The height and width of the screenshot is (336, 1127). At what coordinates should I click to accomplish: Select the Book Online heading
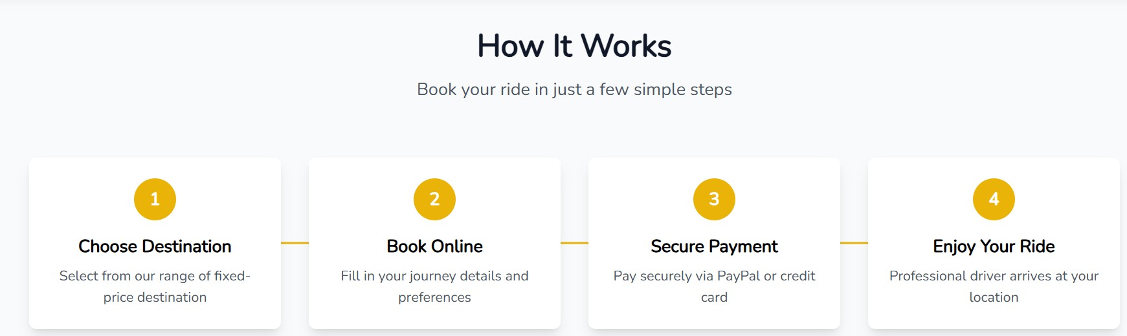pyautogui.click(x=434, y=246)
